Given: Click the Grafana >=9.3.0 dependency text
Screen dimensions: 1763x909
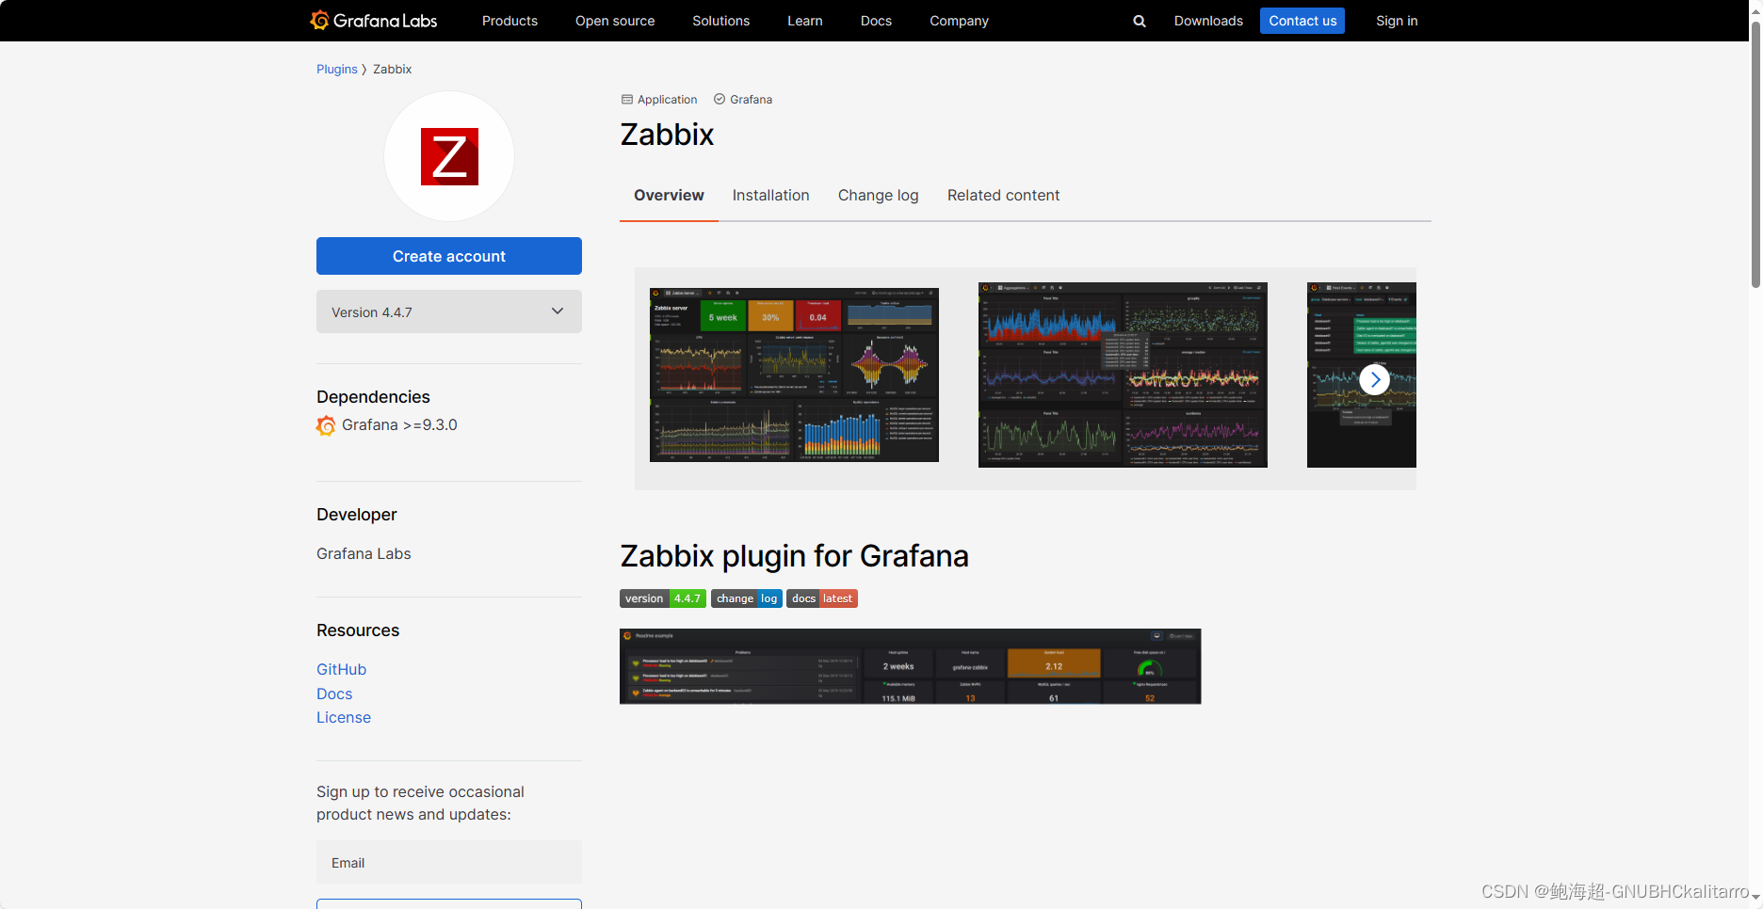Looking at the screenshot, I should pyautogui.click(x=399, y=425).
